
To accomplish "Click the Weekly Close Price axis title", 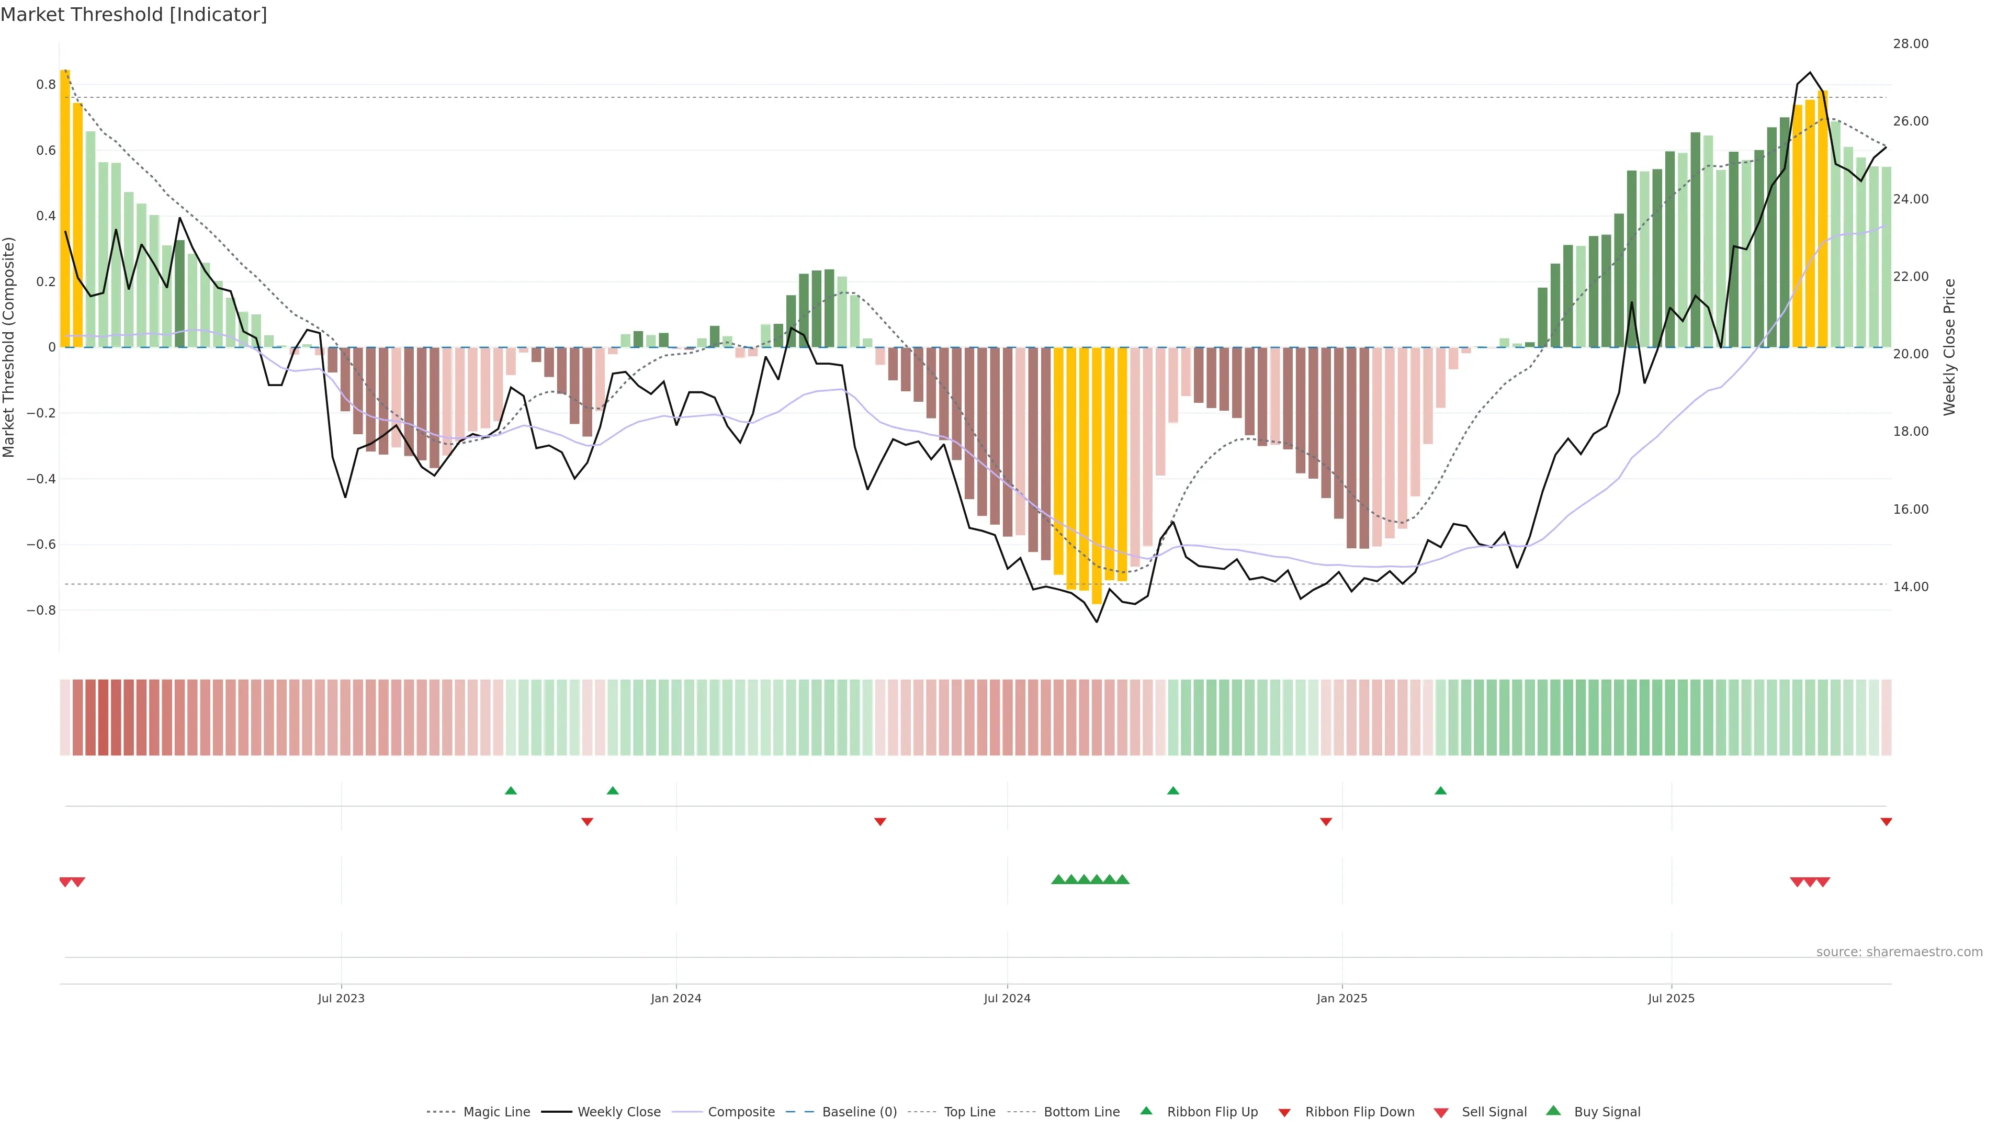I will click(1949, 347).
